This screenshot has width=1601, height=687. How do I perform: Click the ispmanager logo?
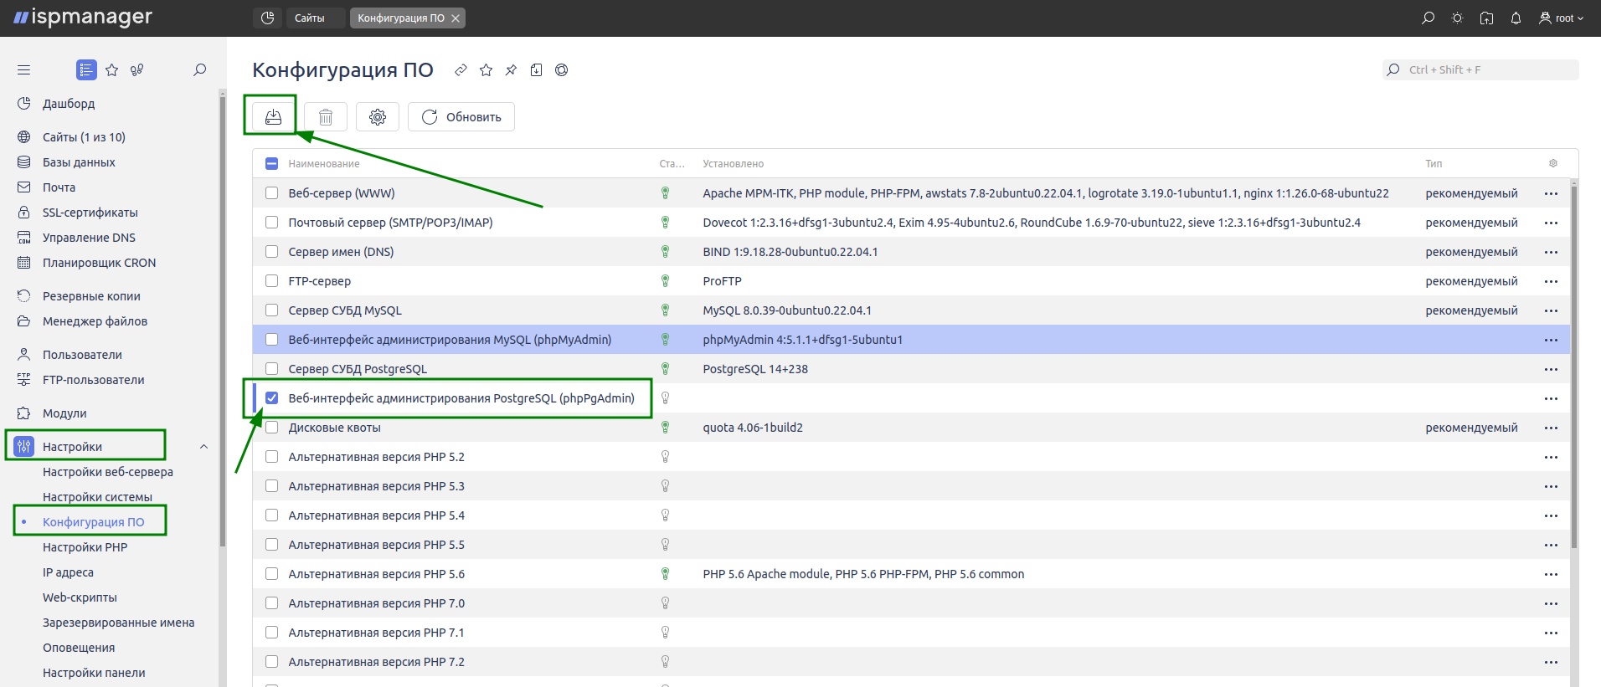83,18
